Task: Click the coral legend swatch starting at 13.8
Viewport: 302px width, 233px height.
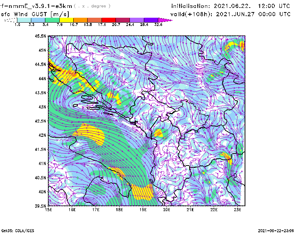Action: (95, 20)
